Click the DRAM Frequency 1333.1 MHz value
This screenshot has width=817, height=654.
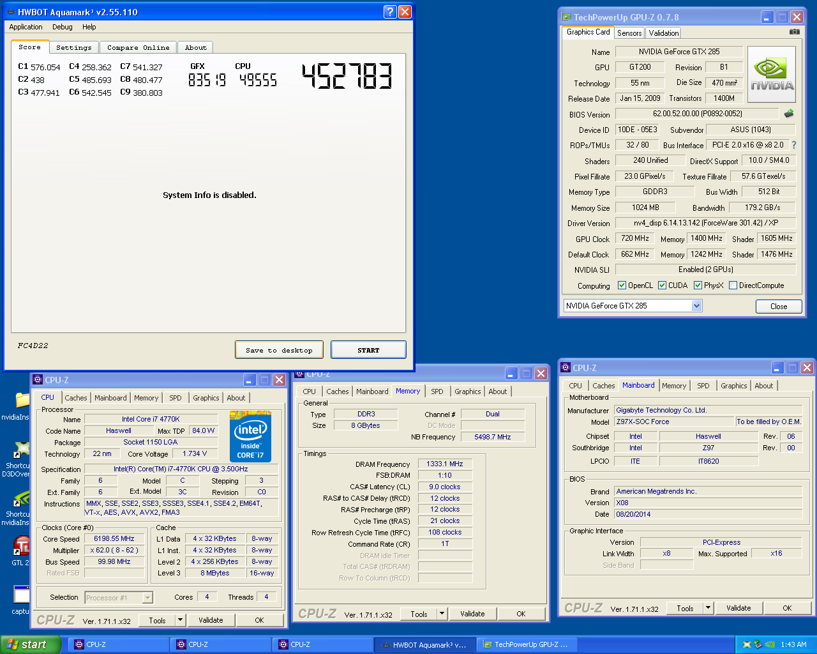[x=445, y=464]
